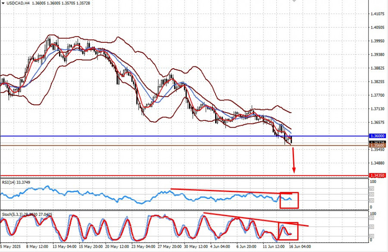
Task: Click the 30 May 12:00 time label
Action: [196, 247]
